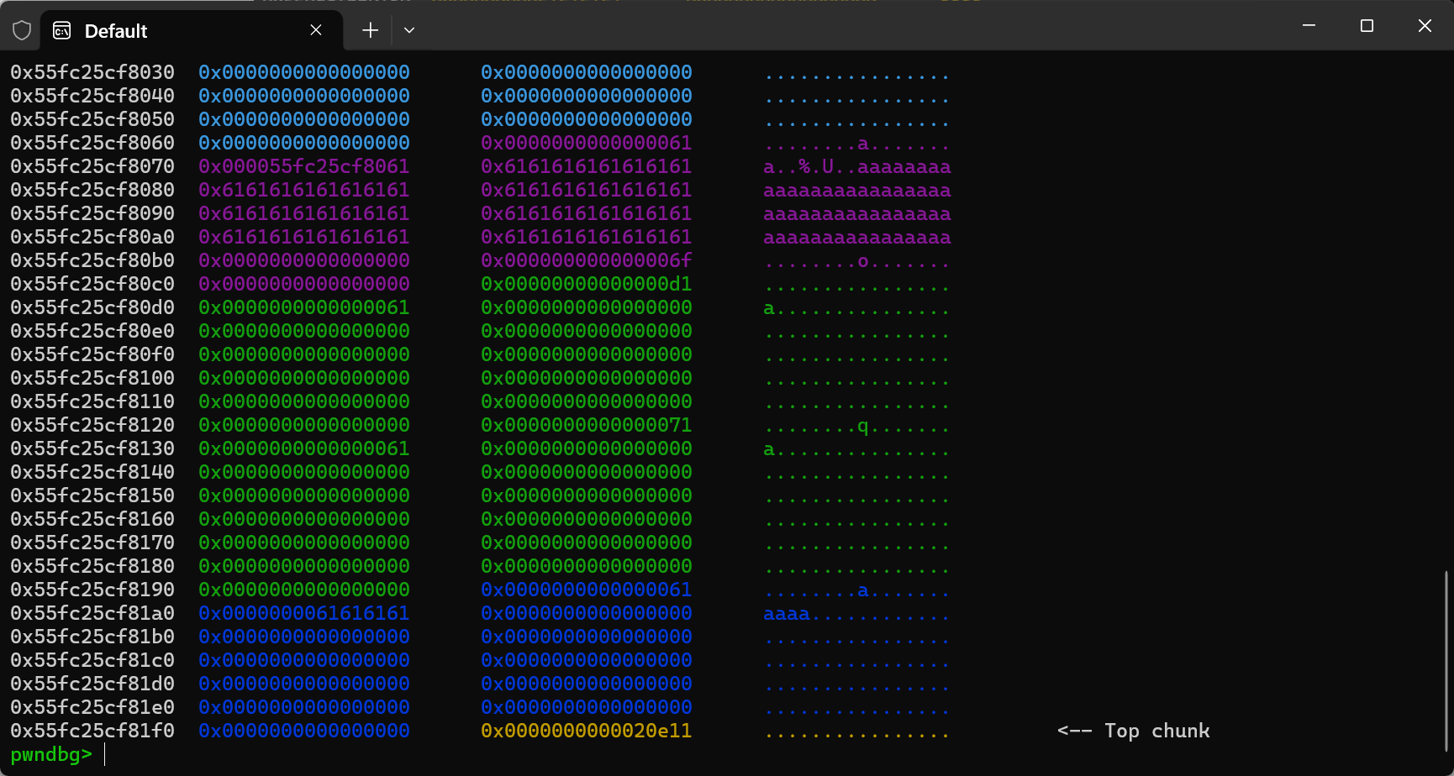The width and height of the screenshot is (1454, 776).
Task: Focus the pwndbg> prompt input
Action: (105, 755)
